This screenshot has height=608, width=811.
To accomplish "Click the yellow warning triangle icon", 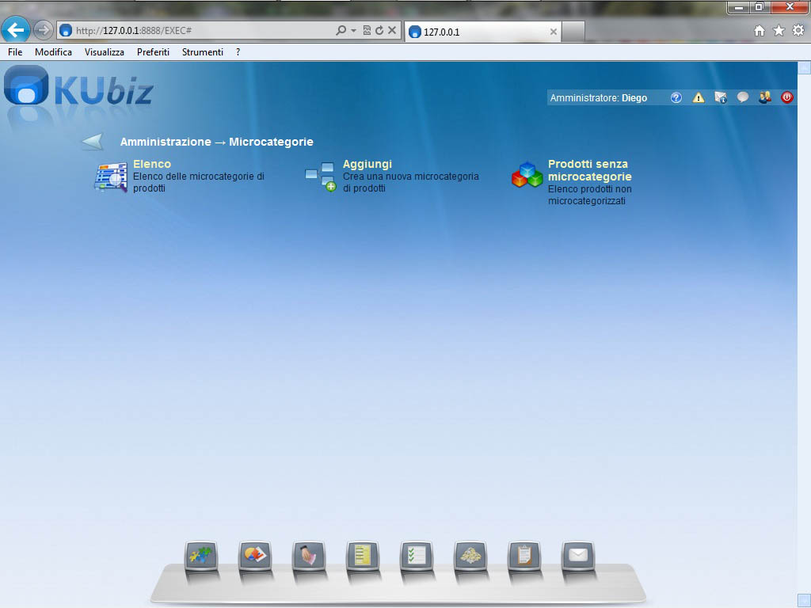I will [x=699, y=97].
